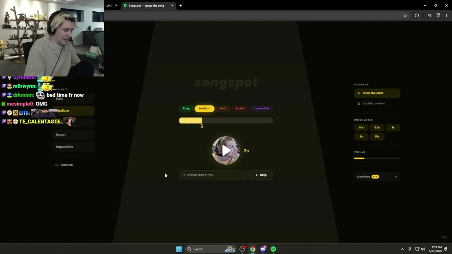
Task: Open the taskbar clock and date
Action: (435, 249)
